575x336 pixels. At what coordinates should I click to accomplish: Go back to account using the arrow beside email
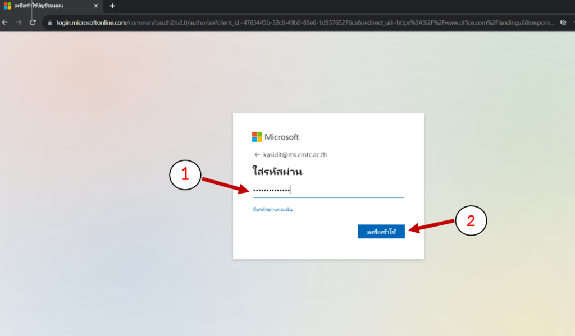tap(257, 155)
